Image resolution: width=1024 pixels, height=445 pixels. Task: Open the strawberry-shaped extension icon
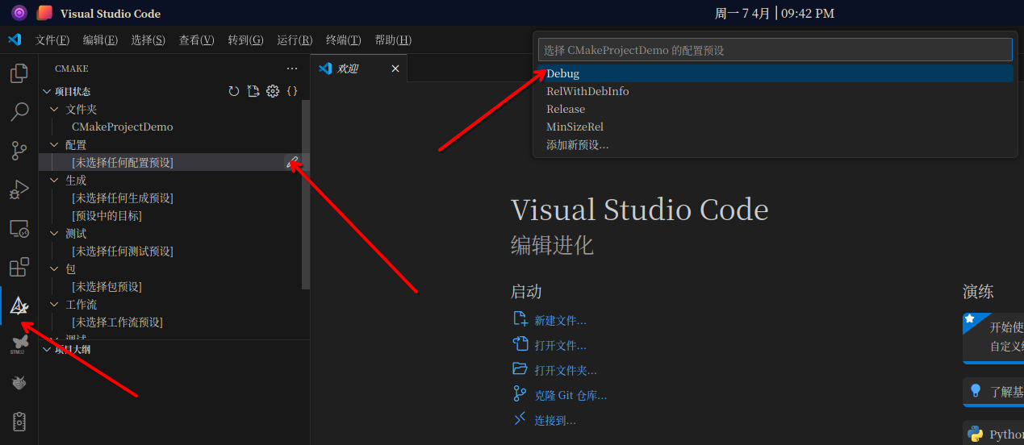[x=19, y=383]
